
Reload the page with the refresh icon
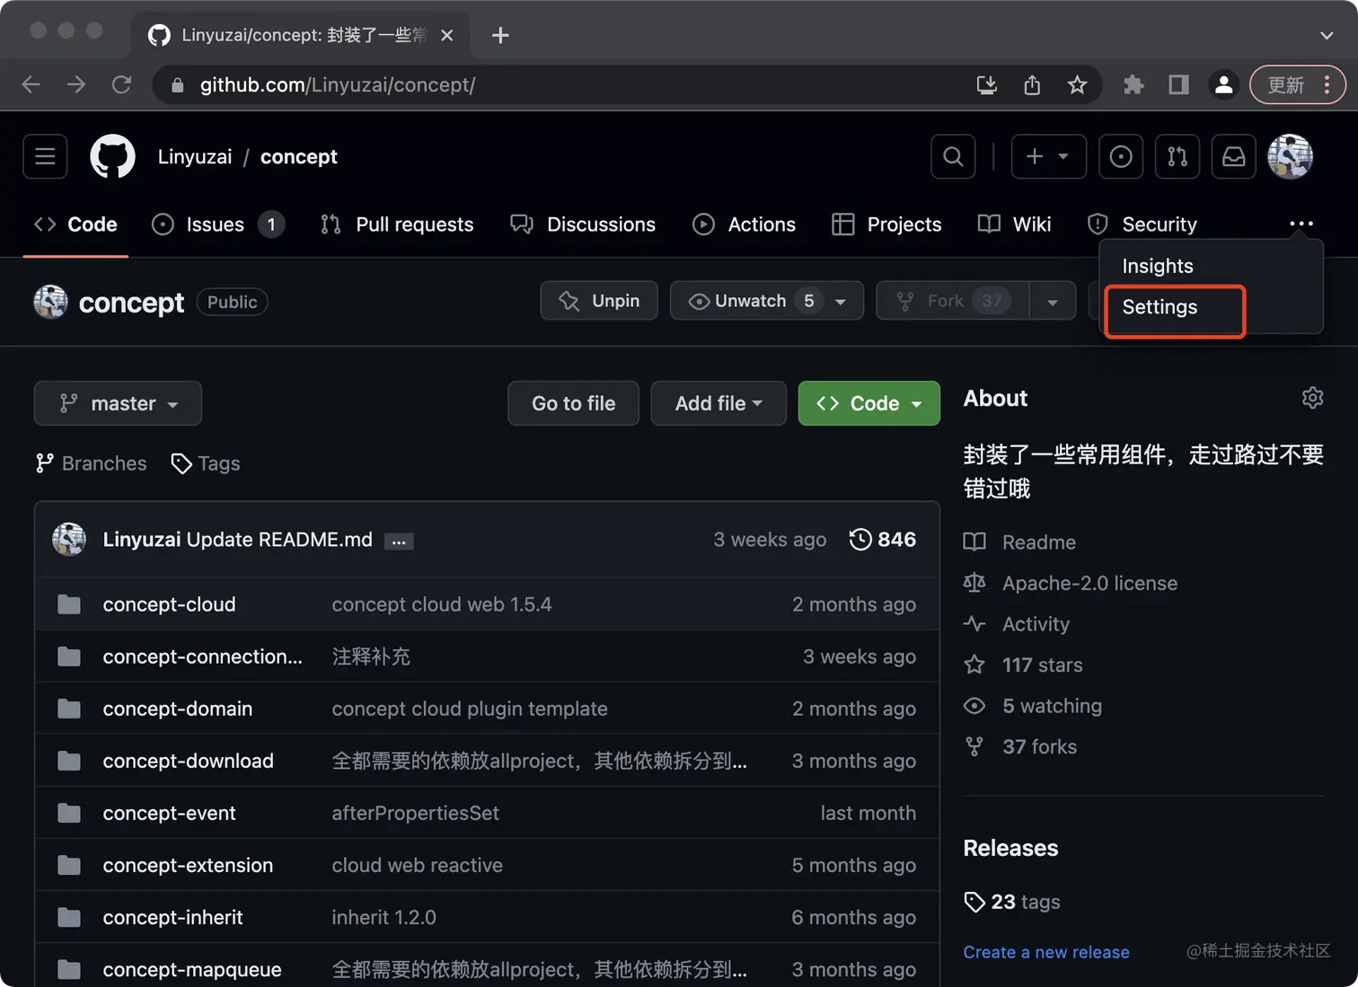click(x=121, y=84)
